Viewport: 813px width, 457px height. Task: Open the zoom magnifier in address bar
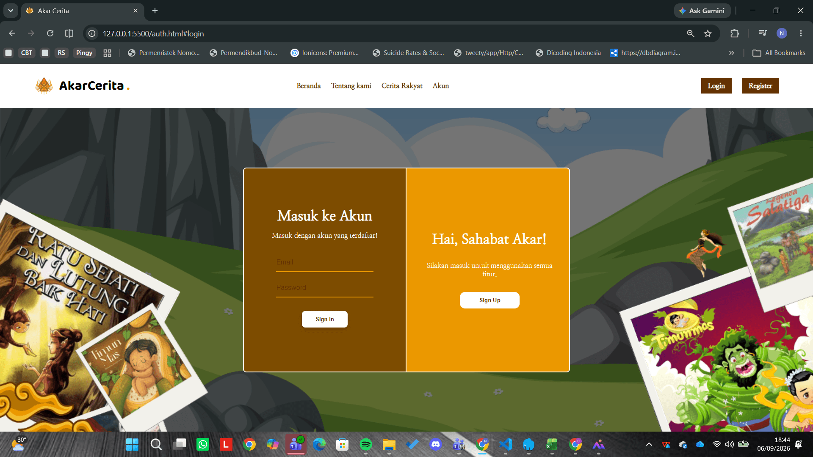(691, 33)
